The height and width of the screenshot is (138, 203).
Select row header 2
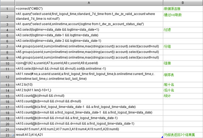[x=7, y=17]
